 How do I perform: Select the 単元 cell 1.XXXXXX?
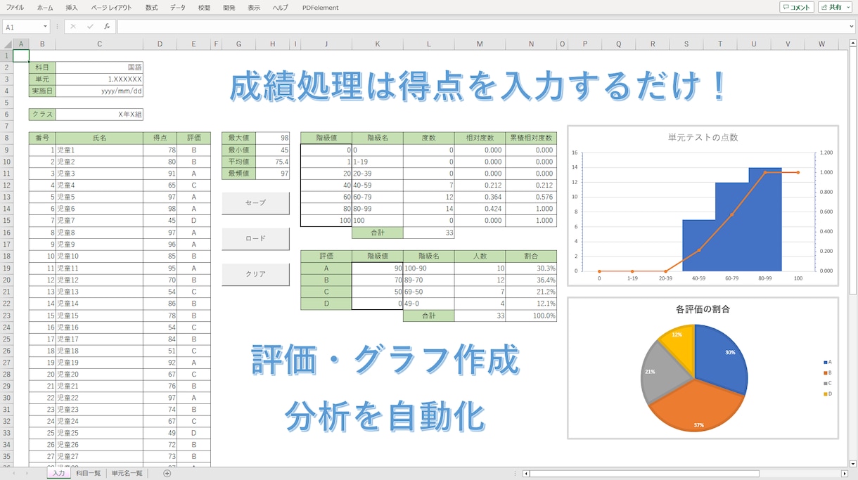pos(99,79)
